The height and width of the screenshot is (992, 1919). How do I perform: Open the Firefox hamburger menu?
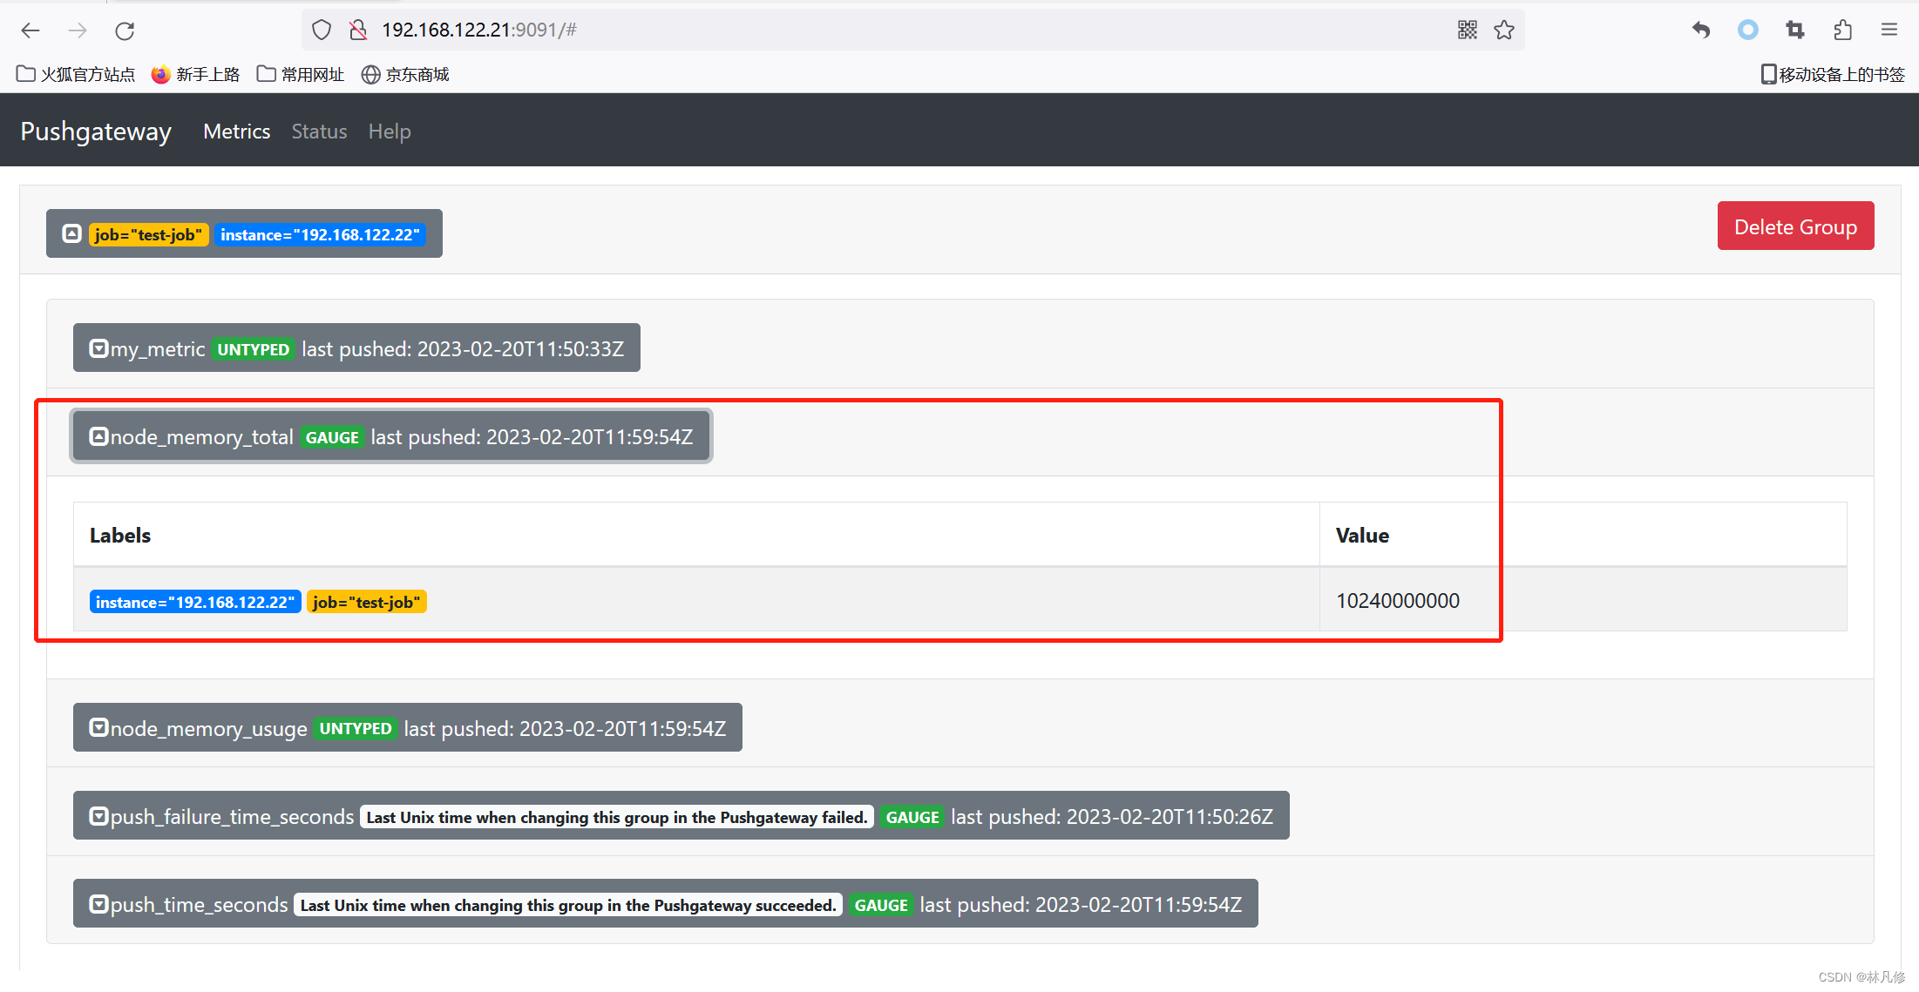(1889, 30)
